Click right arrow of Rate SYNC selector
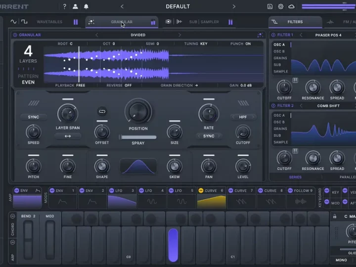The width and height of the screenshot is (356, 267). [x=219, y=136]
